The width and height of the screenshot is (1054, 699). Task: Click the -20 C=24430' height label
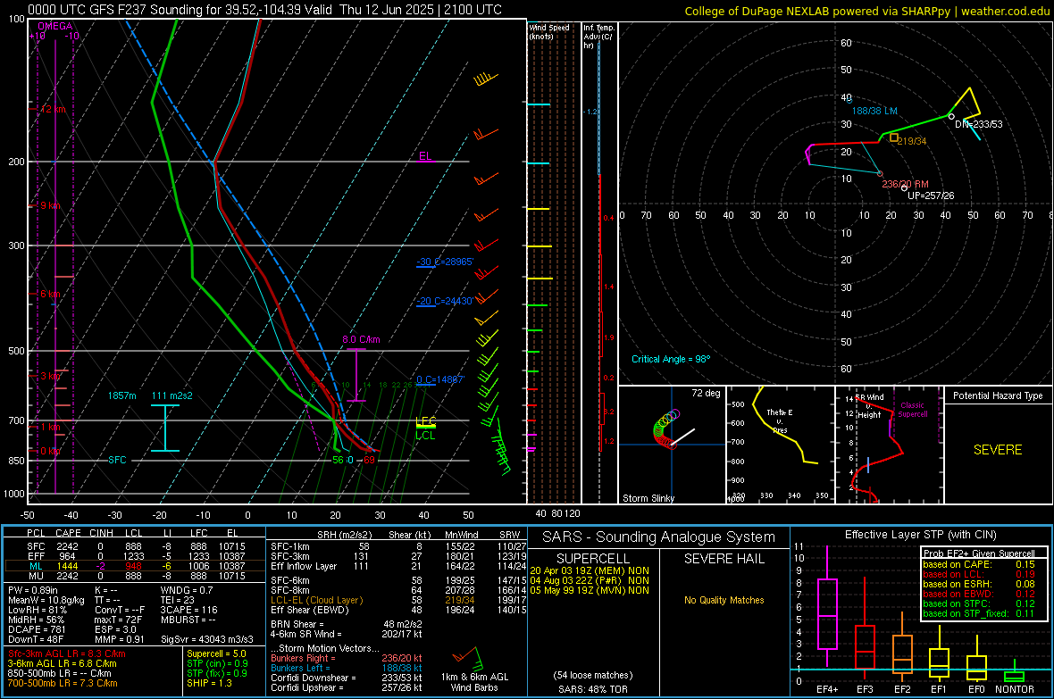click(x=445, y=301)
